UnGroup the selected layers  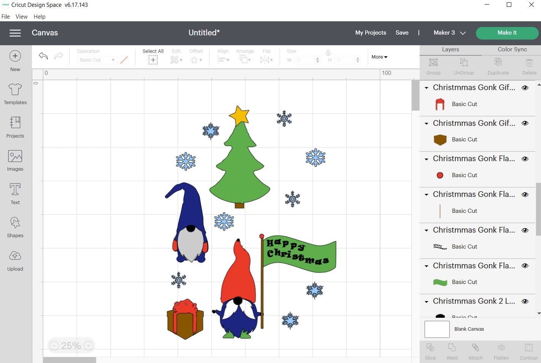point(464,67)
